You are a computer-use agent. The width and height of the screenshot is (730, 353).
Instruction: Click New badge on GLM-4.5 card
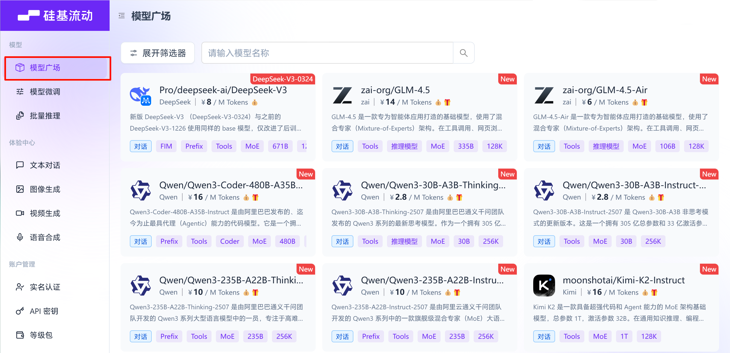coord(507,79)
